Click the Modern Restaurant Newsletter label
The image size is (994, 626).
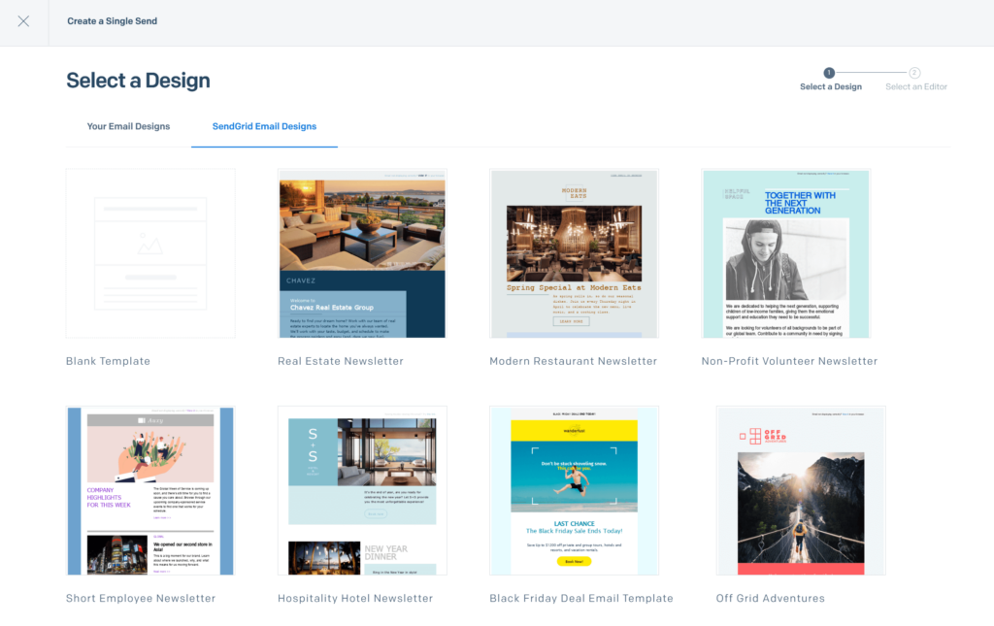pyautogui.click(x=573, y=360)
